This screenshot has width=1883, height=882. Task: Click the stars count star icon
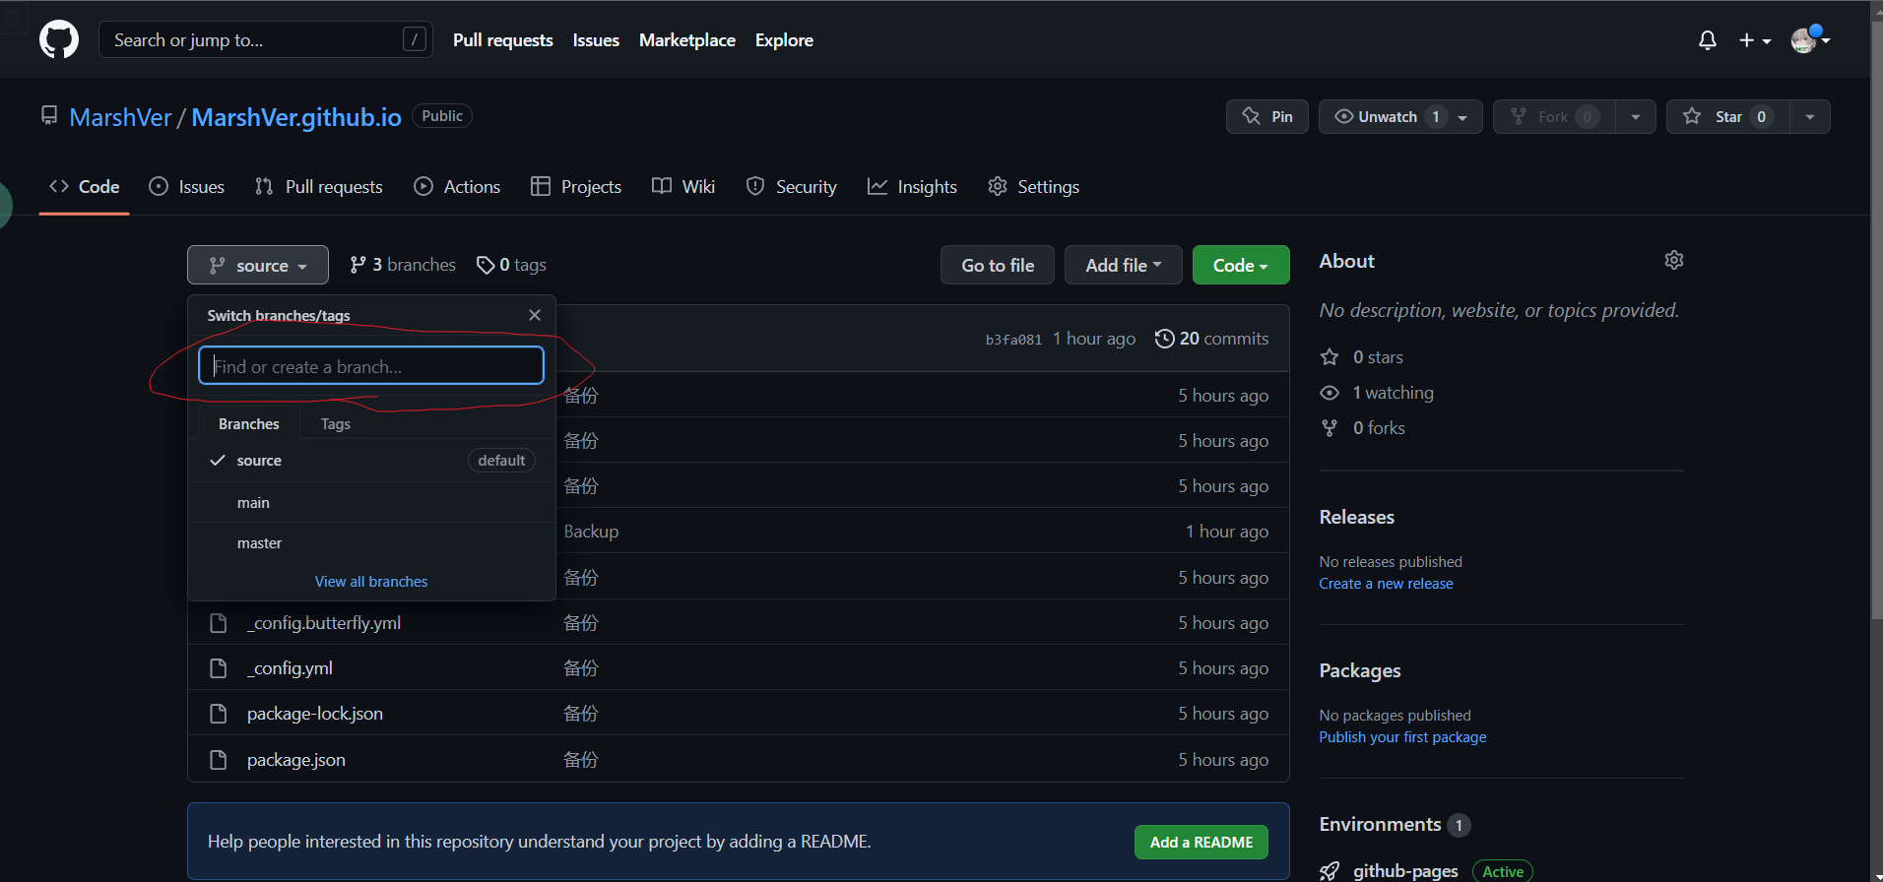(1330, 357)
